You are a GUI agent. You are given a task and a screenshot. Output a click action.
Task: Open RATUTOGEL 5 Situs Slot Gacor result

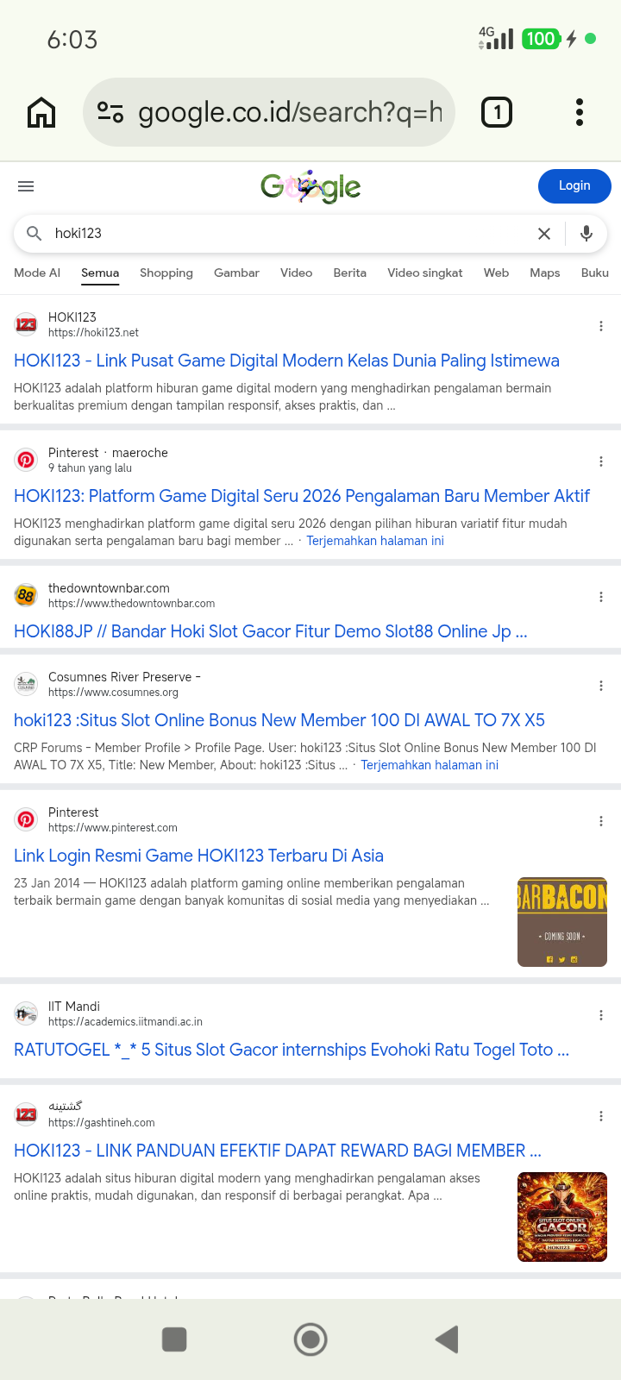click(x=292, y=1050)
